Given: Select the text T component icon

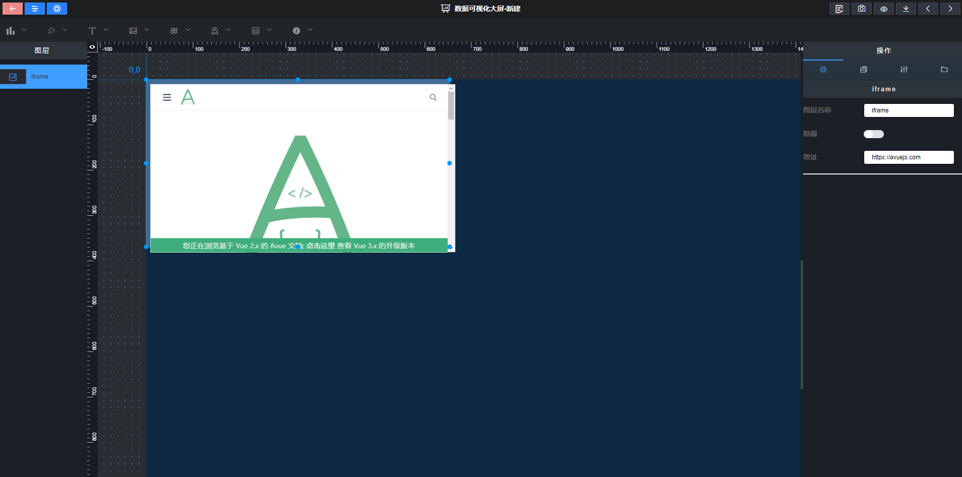Looking at the screenshot, I should point(92,31).
